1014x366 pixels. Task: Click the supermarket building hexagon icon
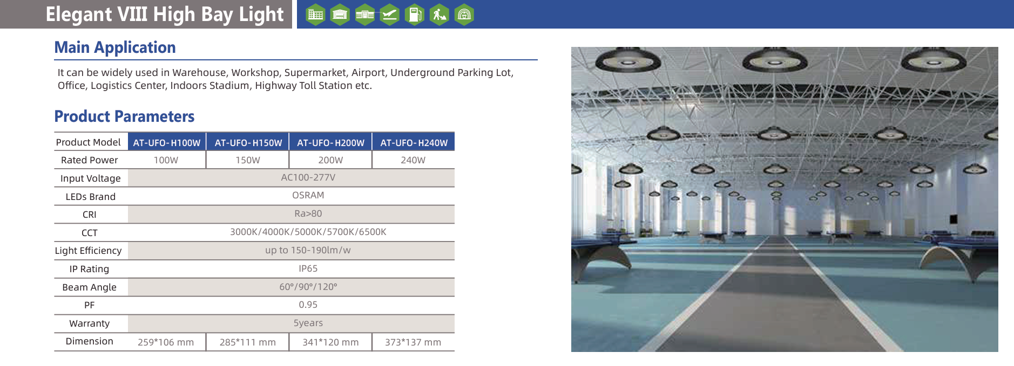(365, 15)
